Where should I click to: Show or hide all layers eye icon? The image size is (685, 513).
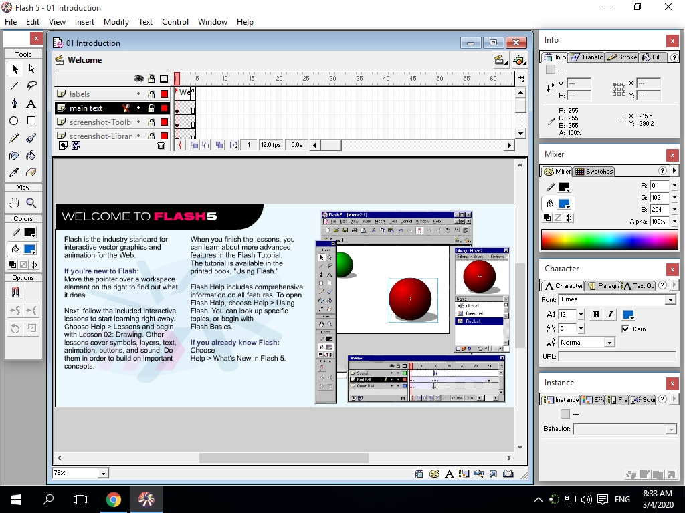(x=138, y=79)
